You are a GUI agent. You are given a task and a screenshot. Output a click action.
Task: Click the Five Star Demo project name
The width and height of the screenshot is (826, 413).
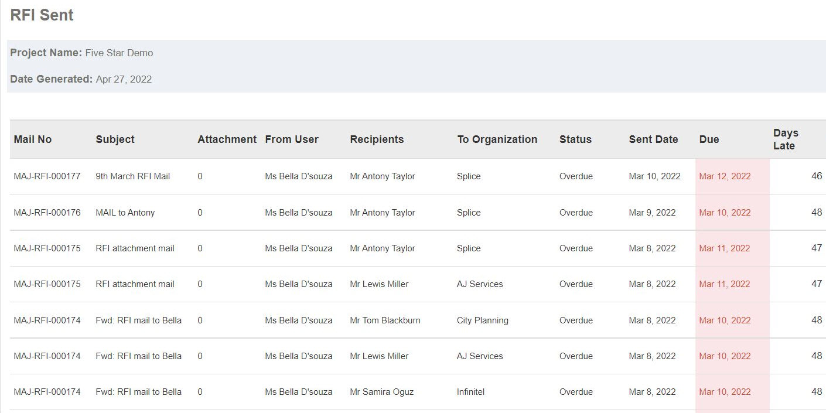(x=119, y=53)
